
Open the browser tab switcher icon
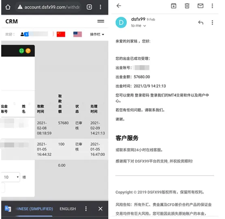coord(89,7)
